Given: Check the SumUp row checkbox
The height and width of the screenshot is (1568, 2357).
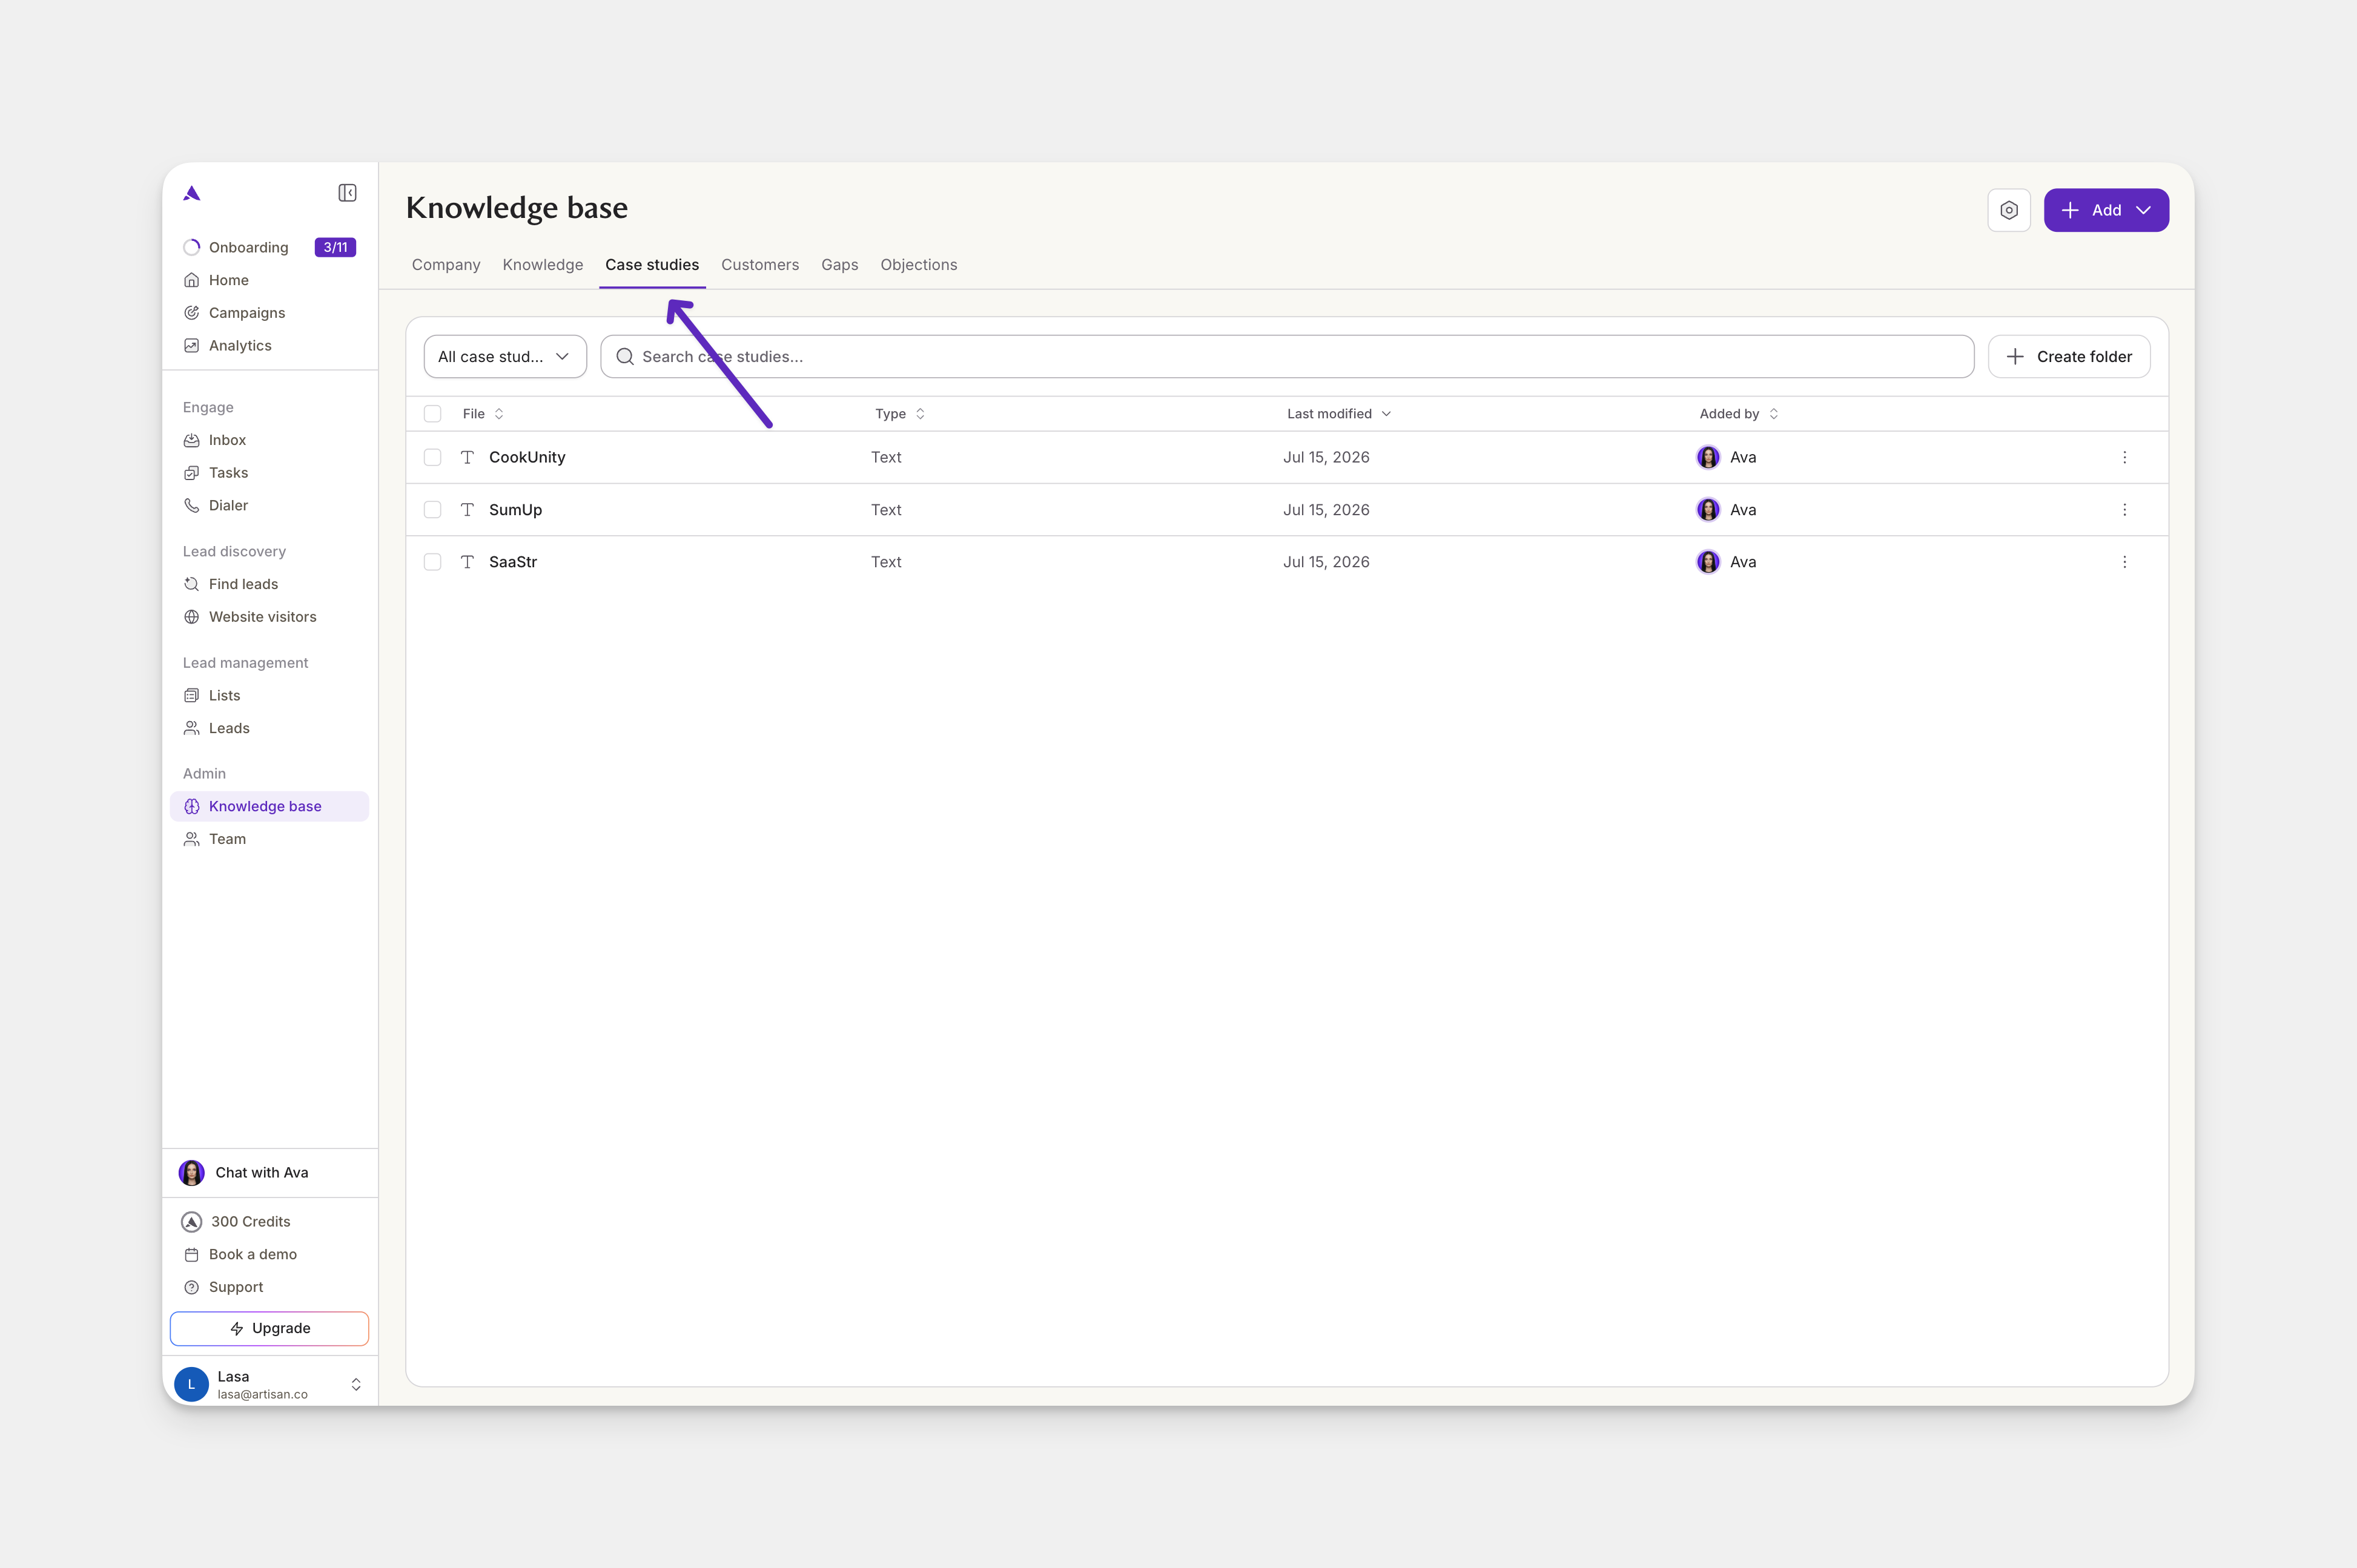Looking at the screenshot, I should (432, 510).
